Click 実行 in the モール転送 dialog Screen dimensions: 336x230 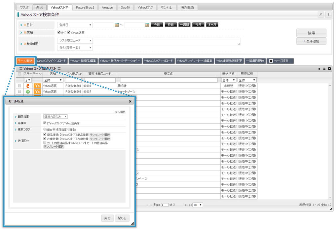[107, 218]
